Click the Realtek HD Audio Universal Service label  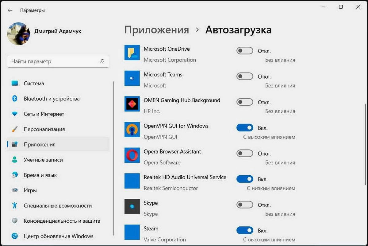click(x=185, y=177)
